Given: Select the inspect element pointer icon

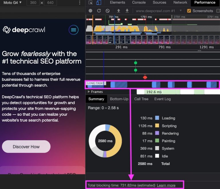Looking at the screenshot, I should (91, 3).
